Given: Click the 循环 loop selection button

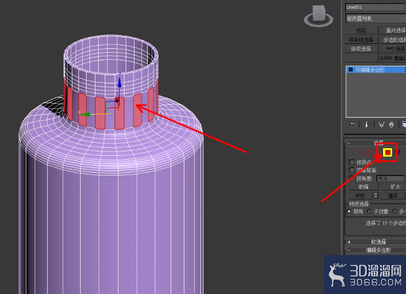Looking at the screenshot, I should [x=392, y=196].
